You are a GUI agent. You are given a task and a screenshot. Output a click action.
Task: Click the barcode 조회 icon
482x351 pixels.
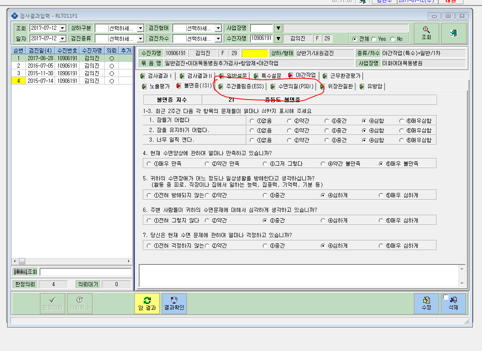pyautogui.click(x=25, y=272)
